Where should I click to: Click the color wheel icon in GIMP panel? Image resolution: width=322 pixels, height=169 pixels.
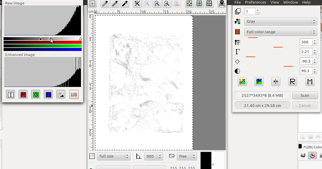[x=312, y=156]
